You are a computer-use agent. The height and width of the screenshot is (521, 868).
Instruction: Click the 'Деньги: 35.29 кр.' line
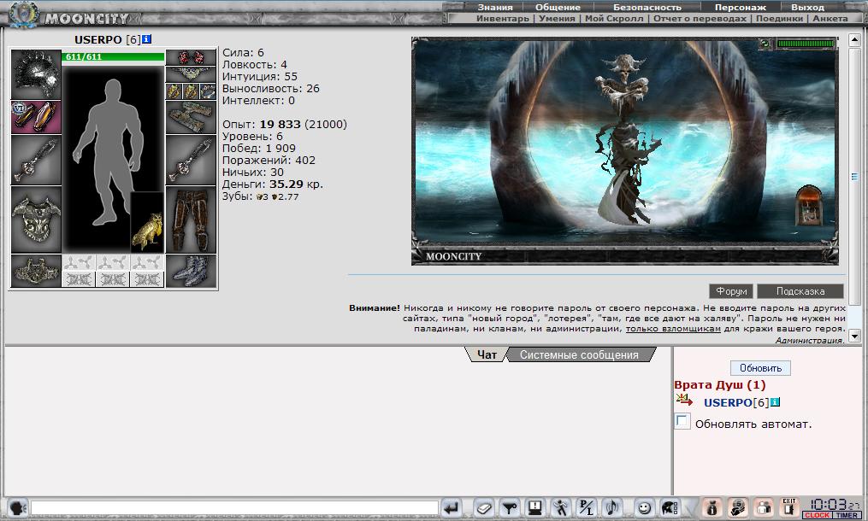coord(272,184)
